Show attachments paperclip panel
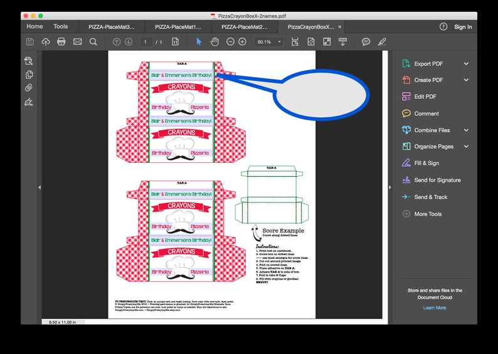Screen dimensions: 498x354 pos(29,88)
